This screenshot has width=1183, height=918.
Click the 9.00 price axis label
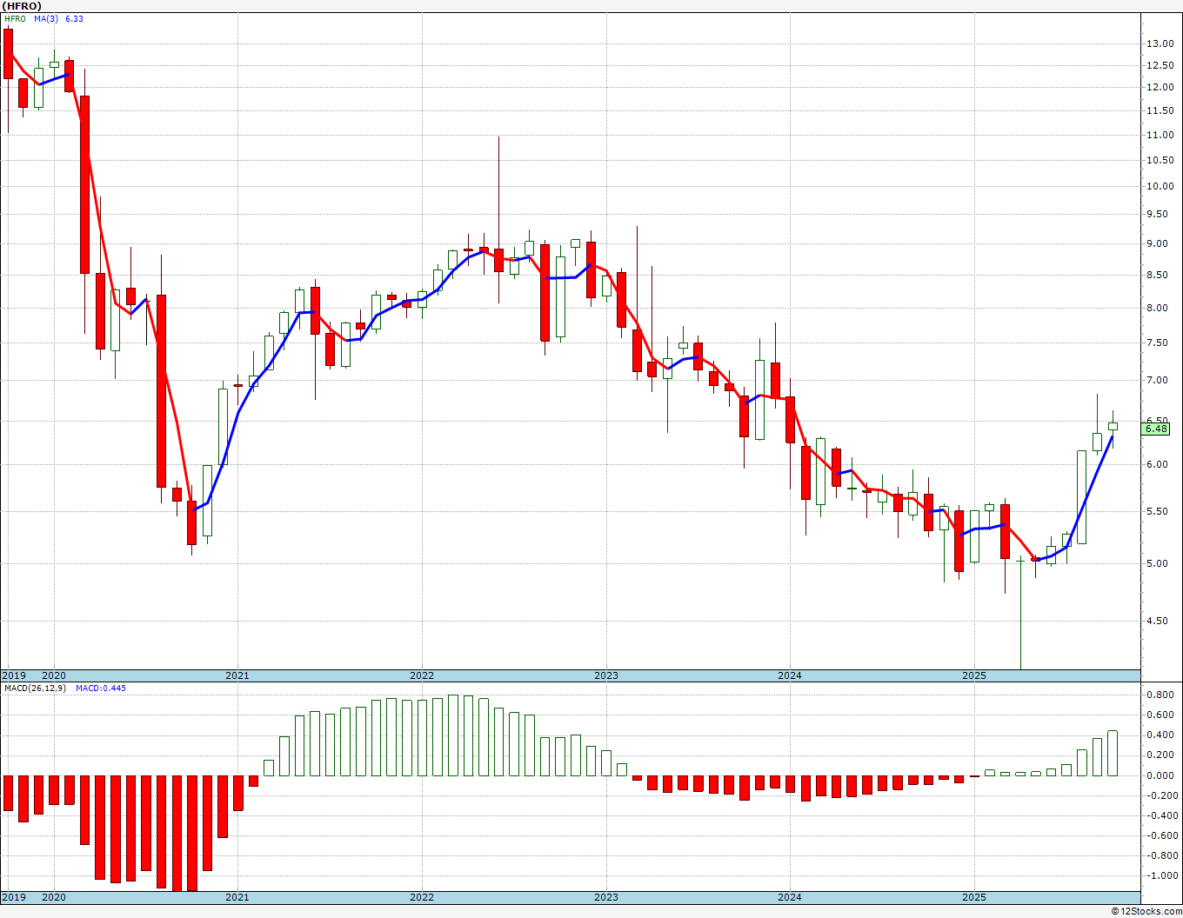1158,243
